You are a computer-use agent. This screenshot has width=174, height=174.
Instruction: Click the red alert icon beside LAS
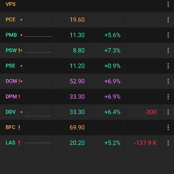19,143
